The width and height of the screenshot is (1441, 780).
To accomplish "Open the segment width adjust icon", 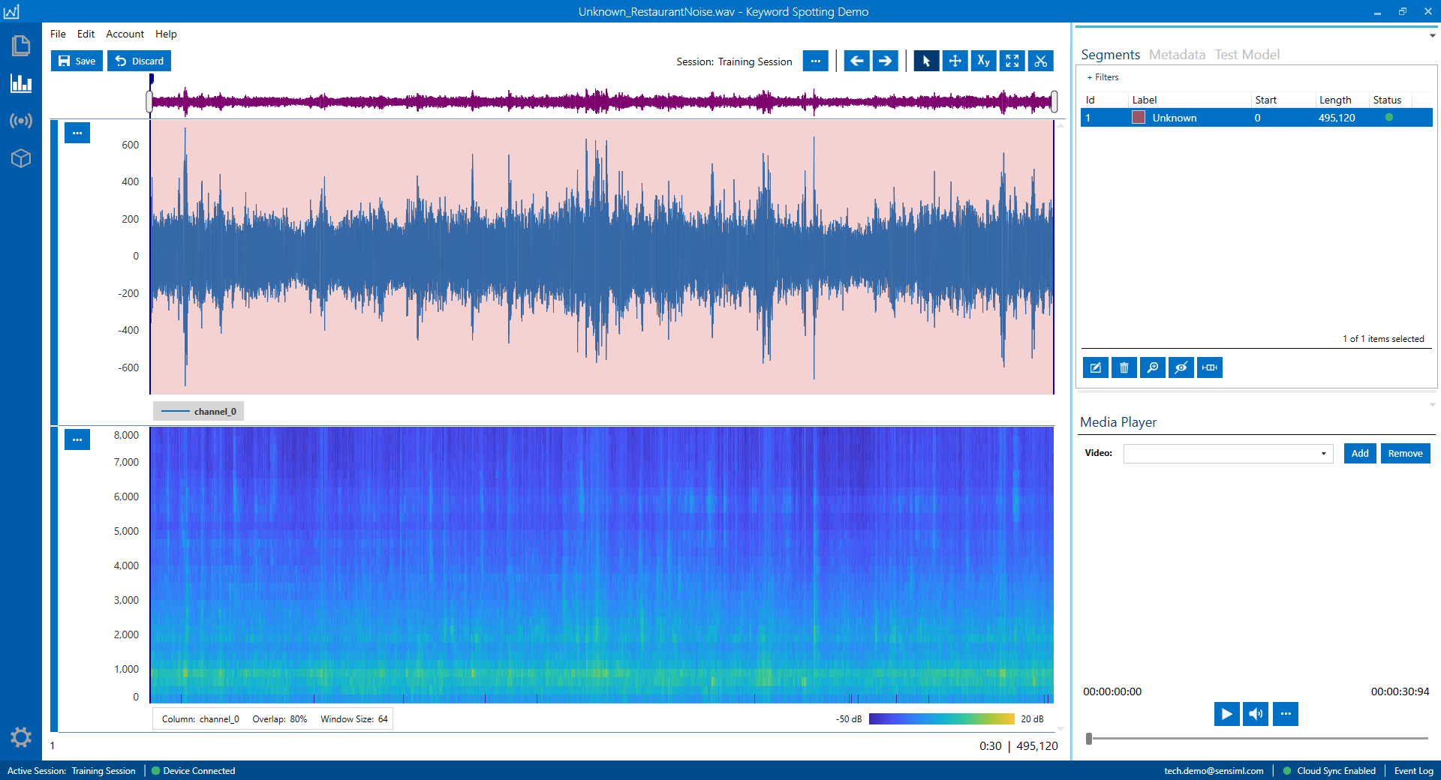I will coord(1210,367).
